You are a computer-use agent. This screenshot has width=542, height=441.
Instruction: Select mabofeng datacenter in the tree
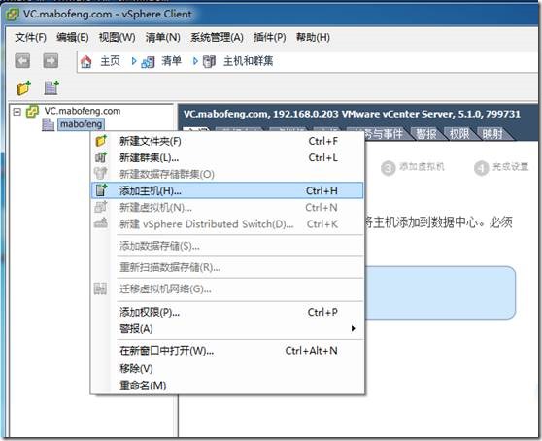pyautogui.click(x=81, y=124)
